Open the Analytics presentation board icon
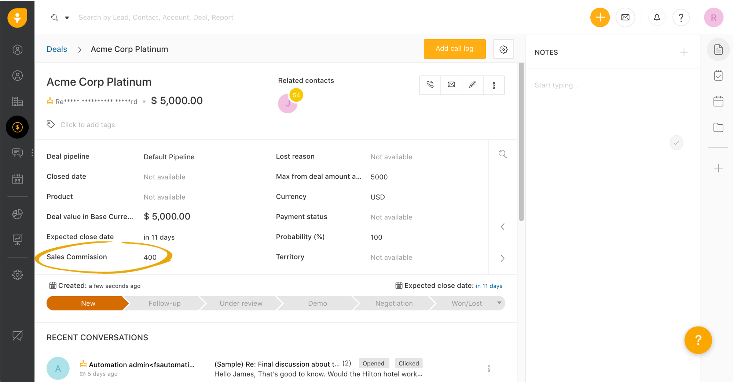 (17, 240)
